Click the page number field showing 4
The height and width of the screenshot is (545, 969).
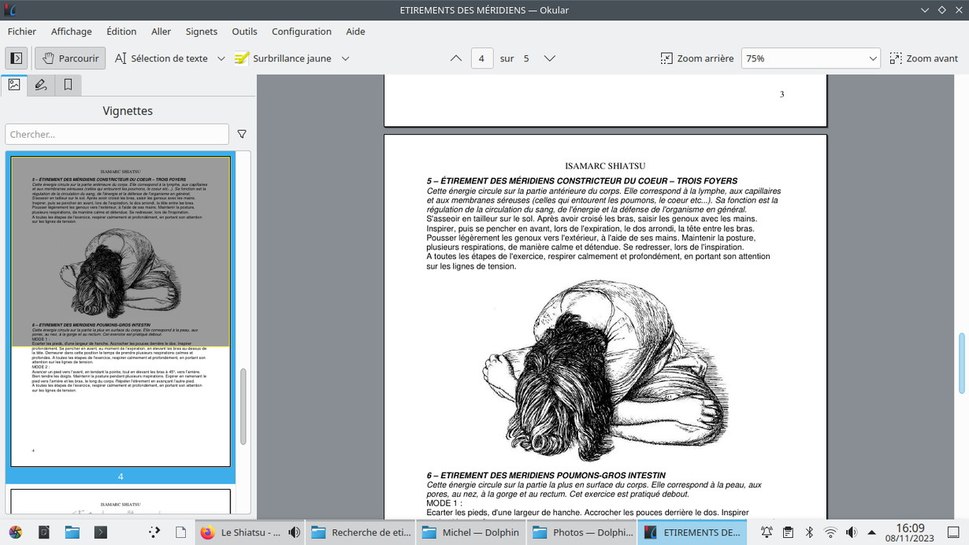point(481,58)
